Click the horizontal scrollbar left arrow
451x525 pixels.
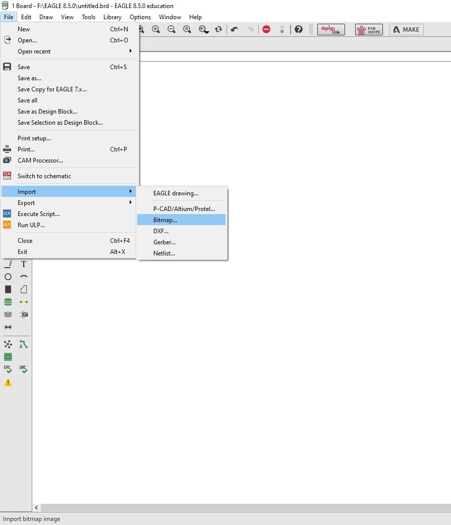(x=36, y=508)
